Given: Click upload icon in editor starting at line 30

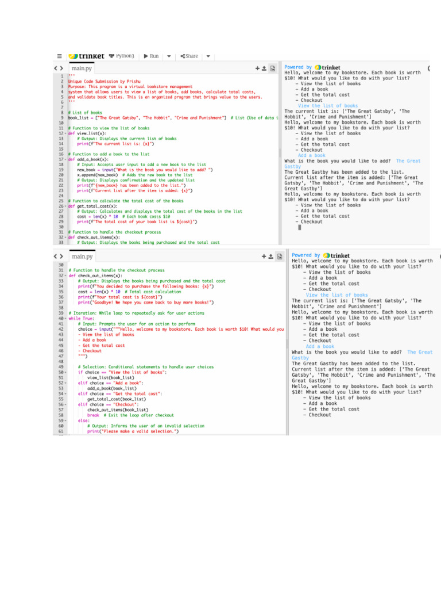Looking at the screenshot, I should coord(271,257).
